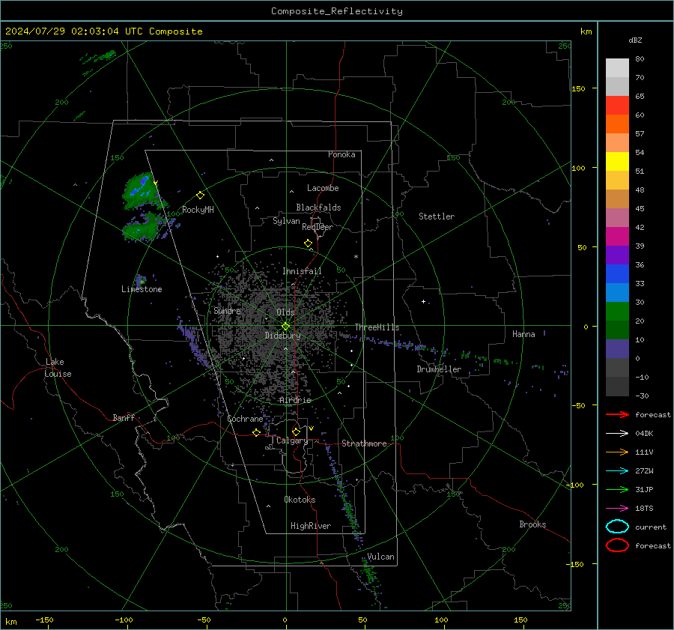
Task: Click the asterisk marker east of Innisfail
Action: click(356, 257)
